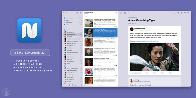
Task: Switch to grid view in the sidebar header
Action: coord(80,13)
